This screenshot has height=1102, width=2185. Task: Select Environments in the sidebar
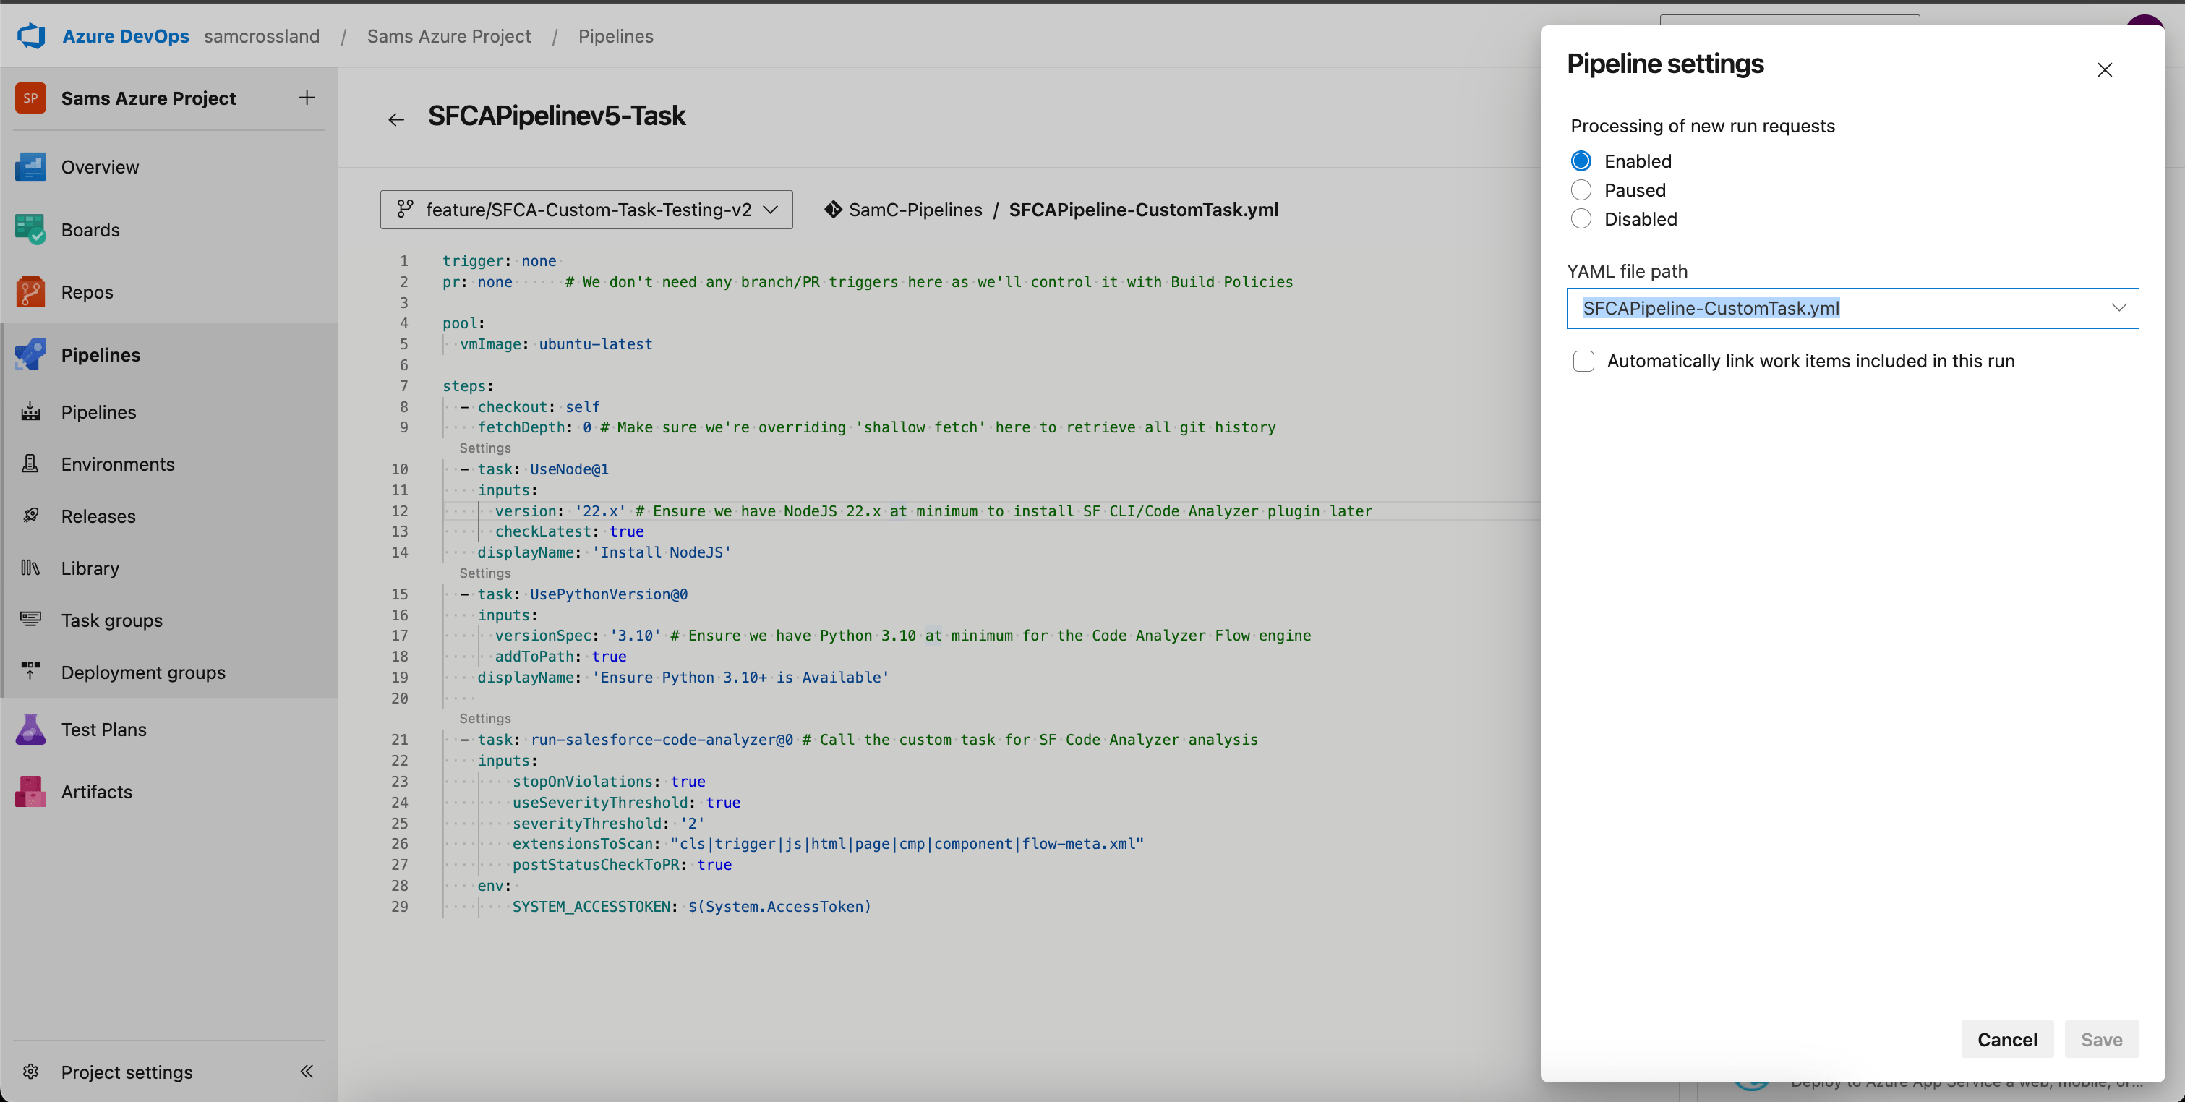coord(118,464)
